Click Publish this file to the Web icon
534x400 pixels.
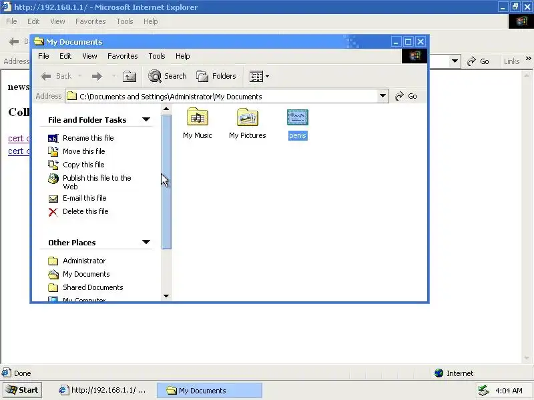[53, 179]
